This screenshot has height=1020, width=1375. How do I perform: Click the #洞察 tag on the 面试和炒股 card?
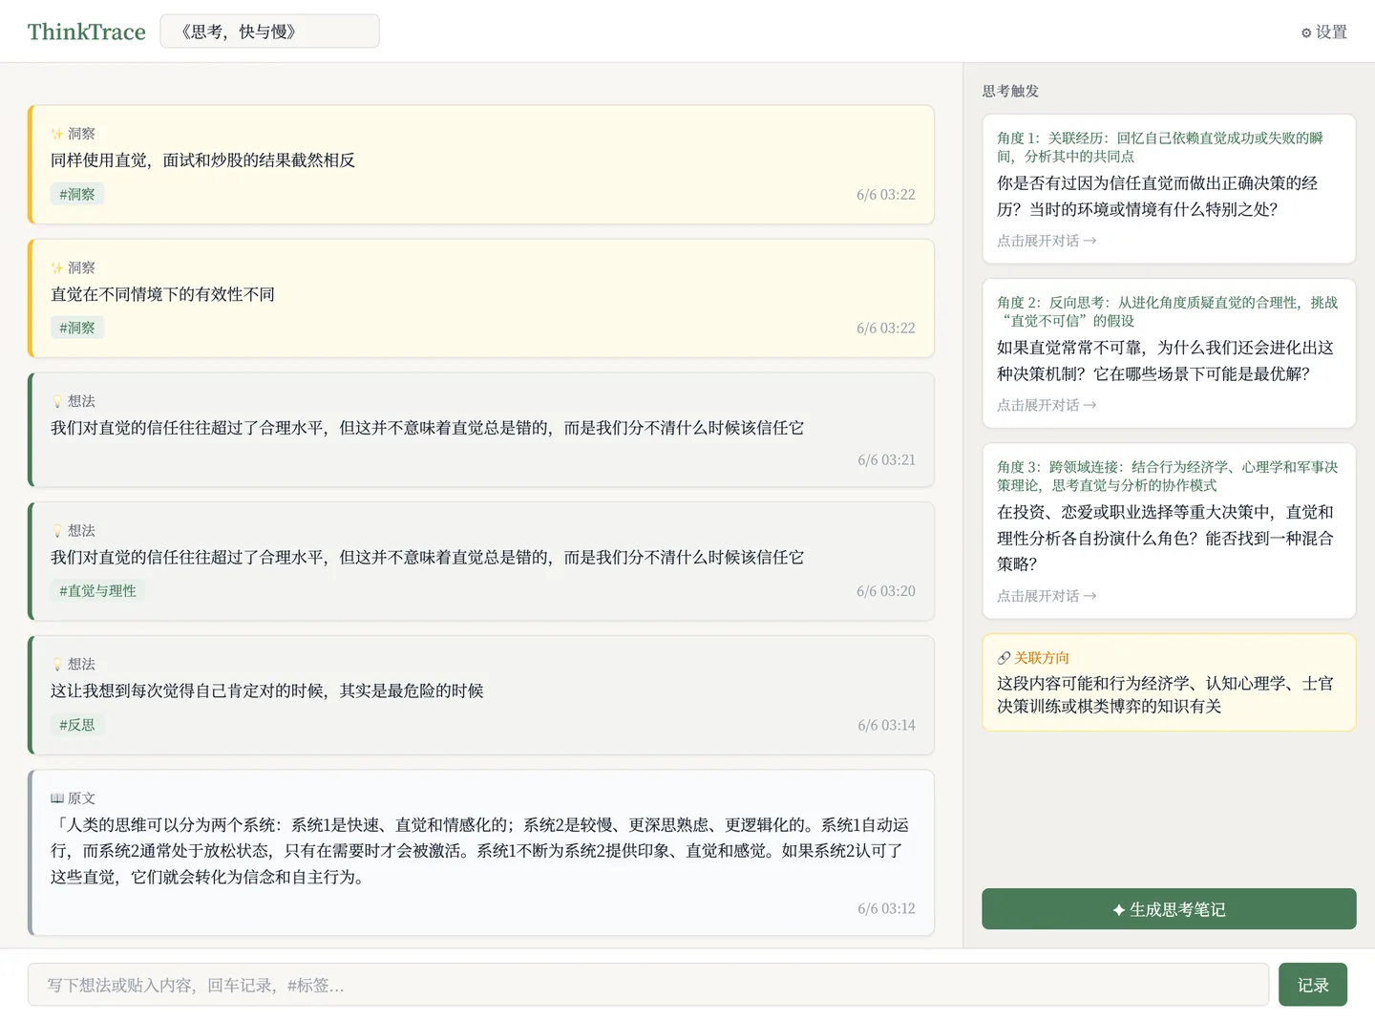tap(77, 194)
